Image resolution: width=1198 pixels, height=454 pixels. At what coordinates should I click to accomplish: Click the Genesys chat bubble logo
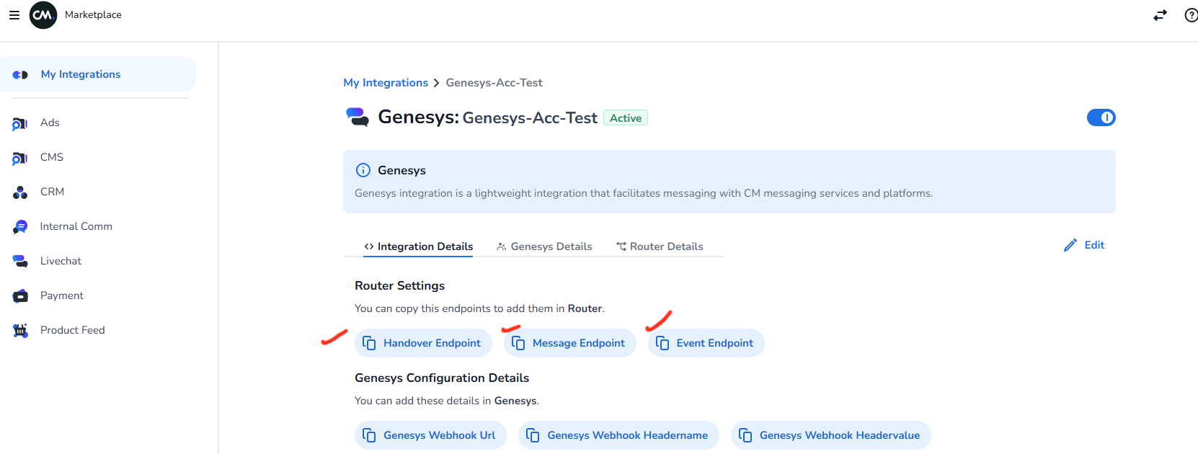click(x=358, y=117)
